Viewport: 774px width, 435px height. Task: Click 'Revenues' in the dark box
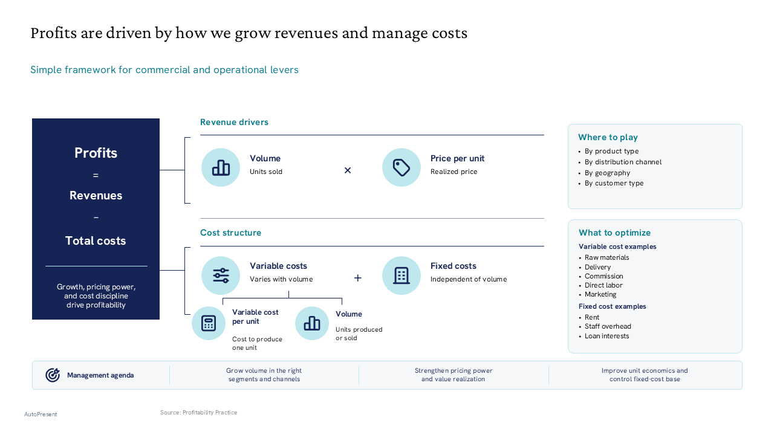click(96, 195)
